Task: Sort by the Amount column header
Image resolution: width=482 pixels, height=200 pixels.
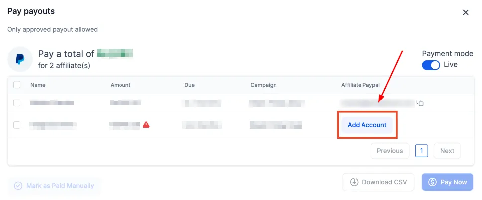Action: (120, 85)
